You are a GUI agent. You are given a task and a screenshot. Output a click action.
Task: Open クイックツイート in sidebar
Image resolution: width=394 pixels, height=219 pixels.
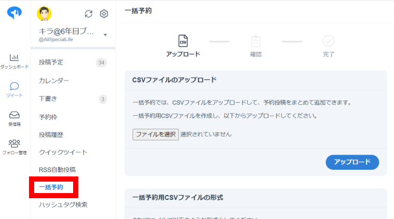pos(63,152)
